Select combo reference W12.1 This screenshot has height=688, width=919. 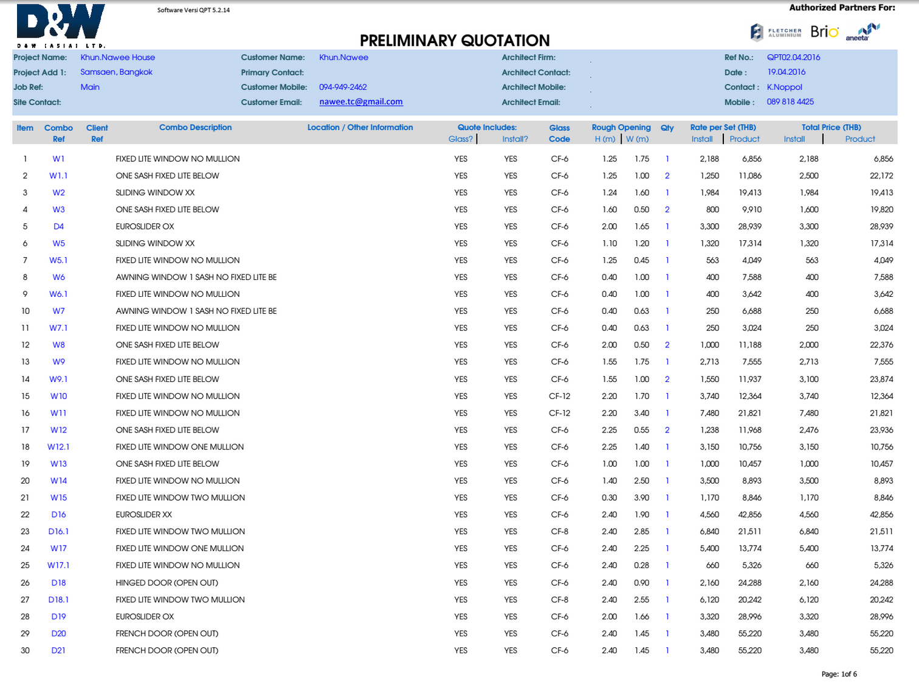click(x=58, y=447)
